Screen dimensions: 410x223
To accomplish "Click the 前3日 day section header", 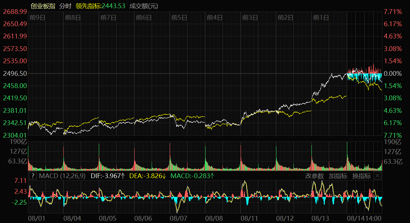I will 250,18.
